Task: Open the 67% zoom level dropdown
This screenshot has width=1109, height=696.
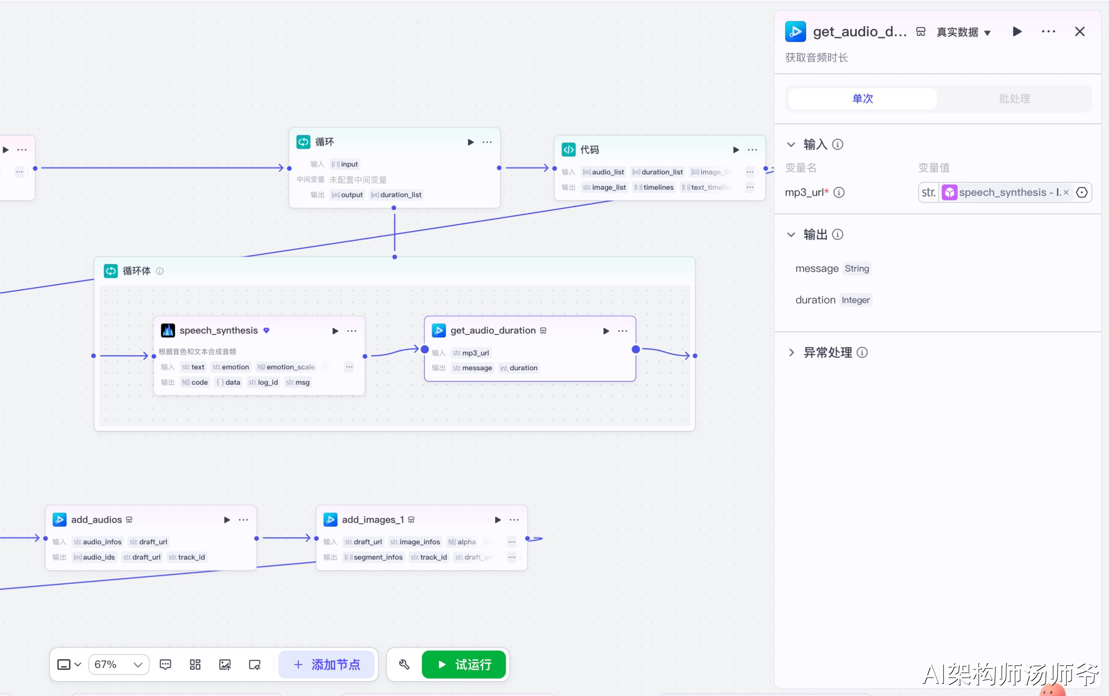Action: point(119,665)
